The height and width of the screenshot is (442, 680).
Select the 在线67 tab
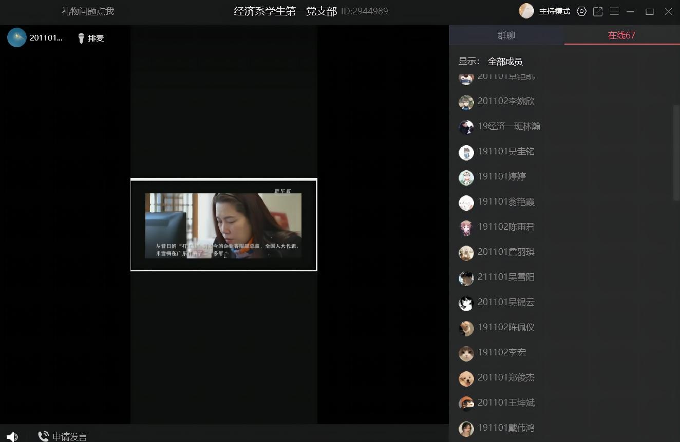point(621,35)
